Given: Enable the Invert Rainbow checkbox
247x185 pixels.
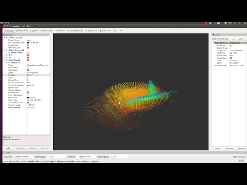Looking at the screenshot, I should pos(28,95).
